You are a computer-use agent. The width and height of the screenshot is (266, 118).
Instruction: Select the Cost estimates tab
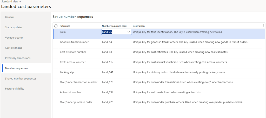[14, 48]
